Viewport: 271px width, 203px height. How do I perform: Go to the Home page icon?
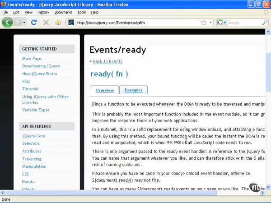click(x=58, y=22)
